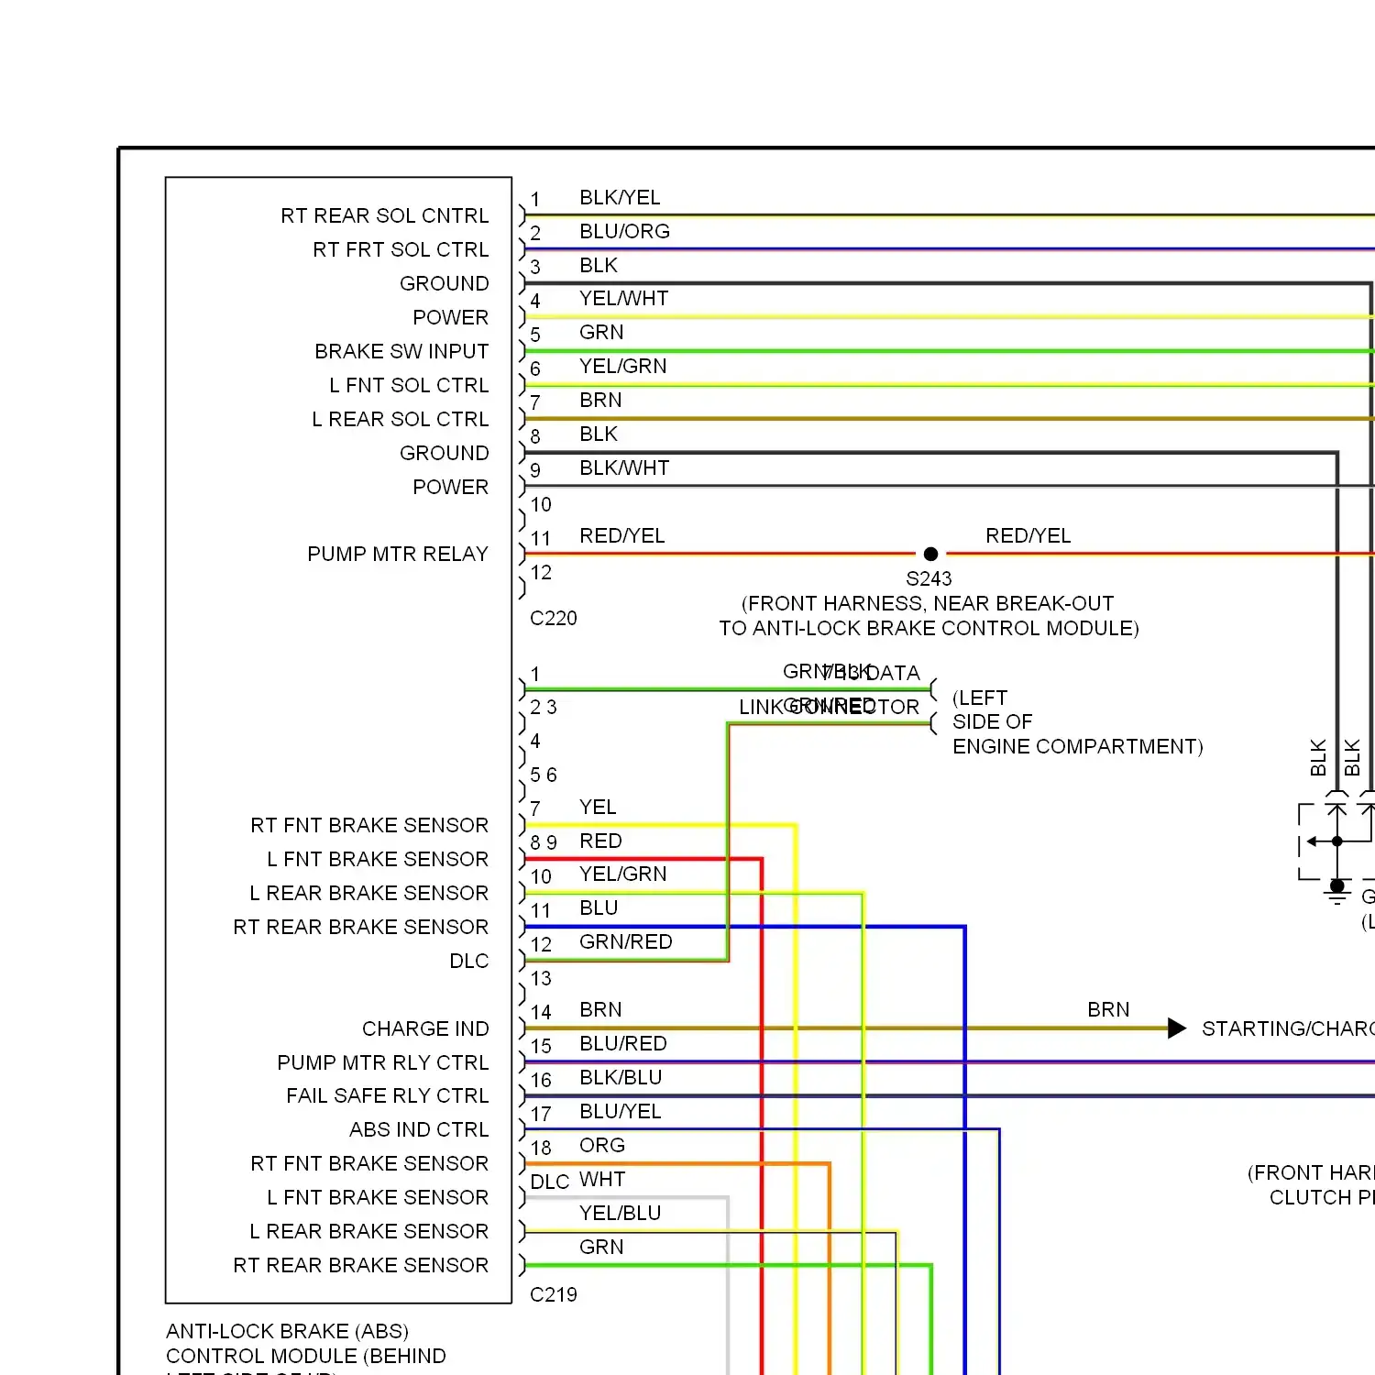Image resolution: width=1375 pixels, height=1375 pixels.
Task: Click the BLU/RED wire label at pin 15
Action: tap(623, 1043)
